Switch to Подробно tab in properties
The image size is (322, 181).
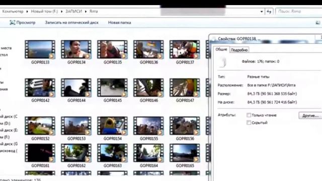click(239, 50)
